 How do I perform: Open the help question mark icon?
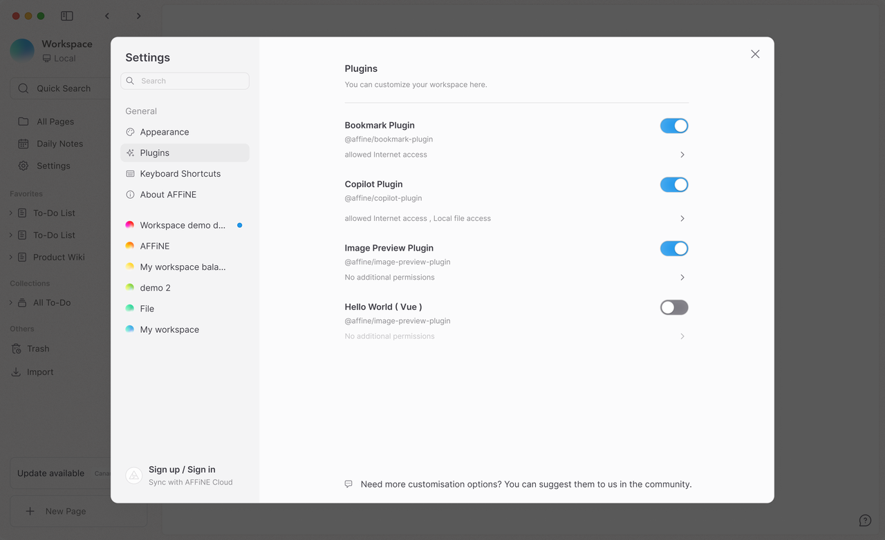coord(865,521)
